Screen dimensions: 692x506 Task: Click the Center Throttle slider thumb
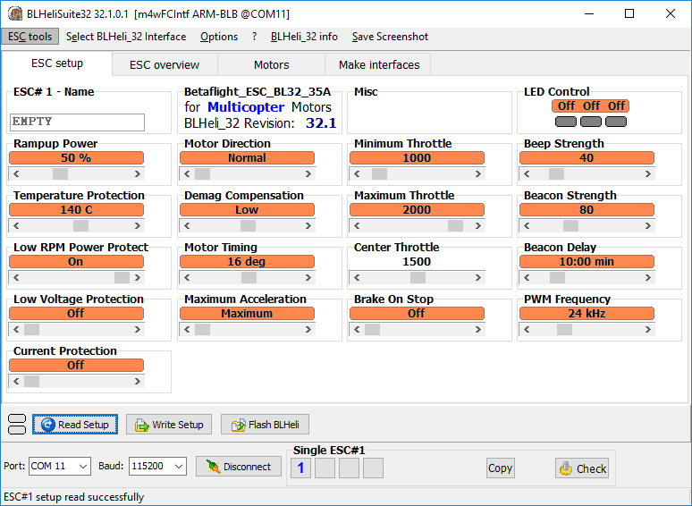418,277
